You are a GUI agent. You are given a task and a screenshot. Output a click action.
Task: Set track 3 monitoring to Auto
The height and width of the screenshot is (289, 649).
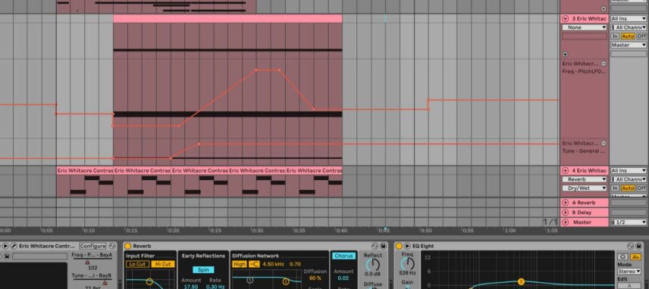click(x=628, y=36)
